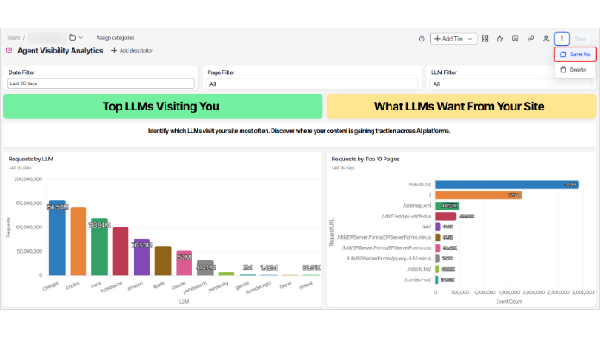Viewport: 600px width, 338px height.
Task: Open the folder icon in the breadcrumb
Action: coord(72,38)
